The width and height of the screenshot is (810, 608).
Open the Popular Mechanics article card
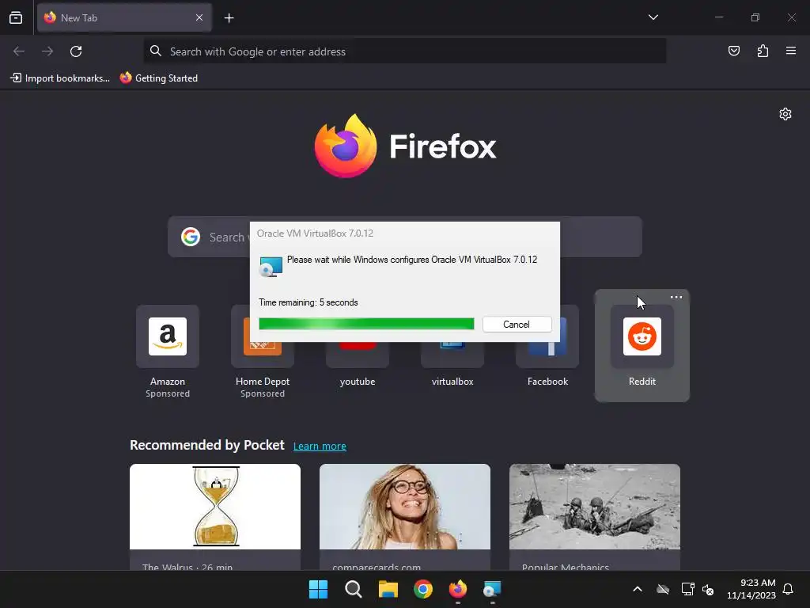tap(595, 517)
